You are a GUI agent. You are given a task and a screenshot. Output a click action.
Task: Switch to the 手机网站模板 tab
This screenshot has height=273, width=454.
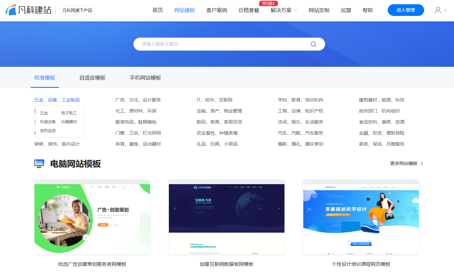coord(145,78)
